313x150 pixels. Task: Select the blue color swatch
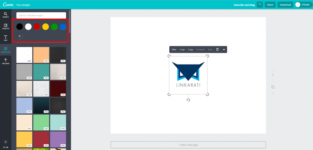pyautogui.click(x=63, y=27)
